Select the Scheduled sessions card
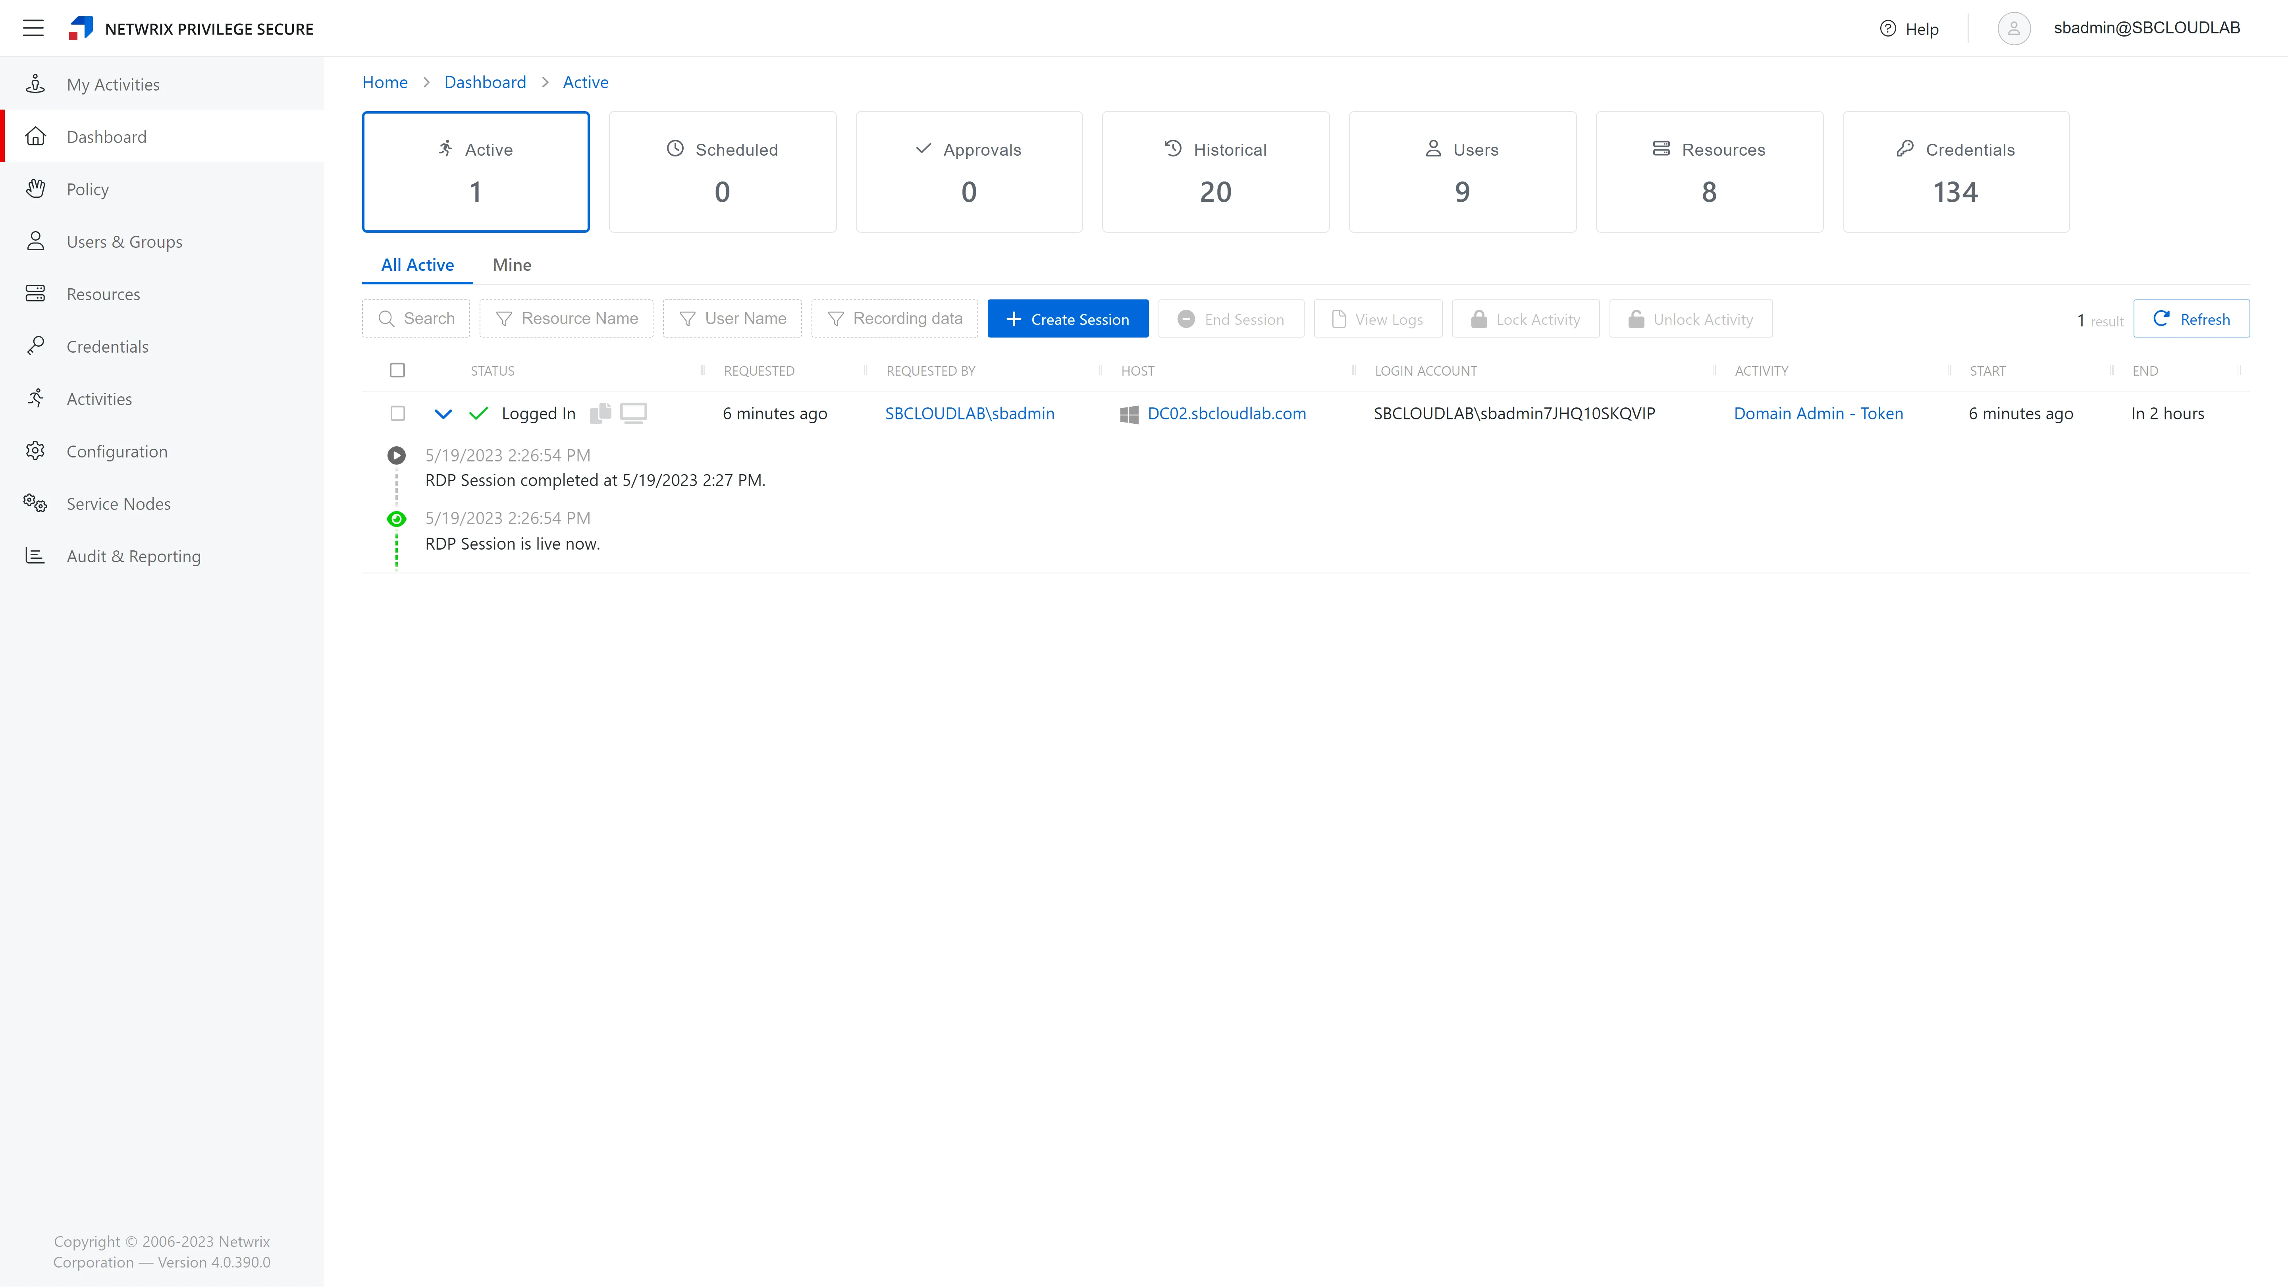This screenshot has height=1287, width=2288. tap(722, 172)
